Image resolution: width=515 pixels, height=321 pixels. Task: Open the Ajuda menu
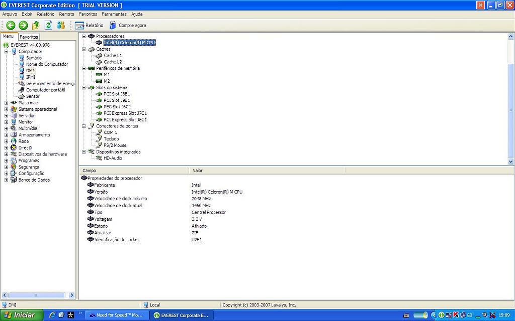click(x=137, y=14)
